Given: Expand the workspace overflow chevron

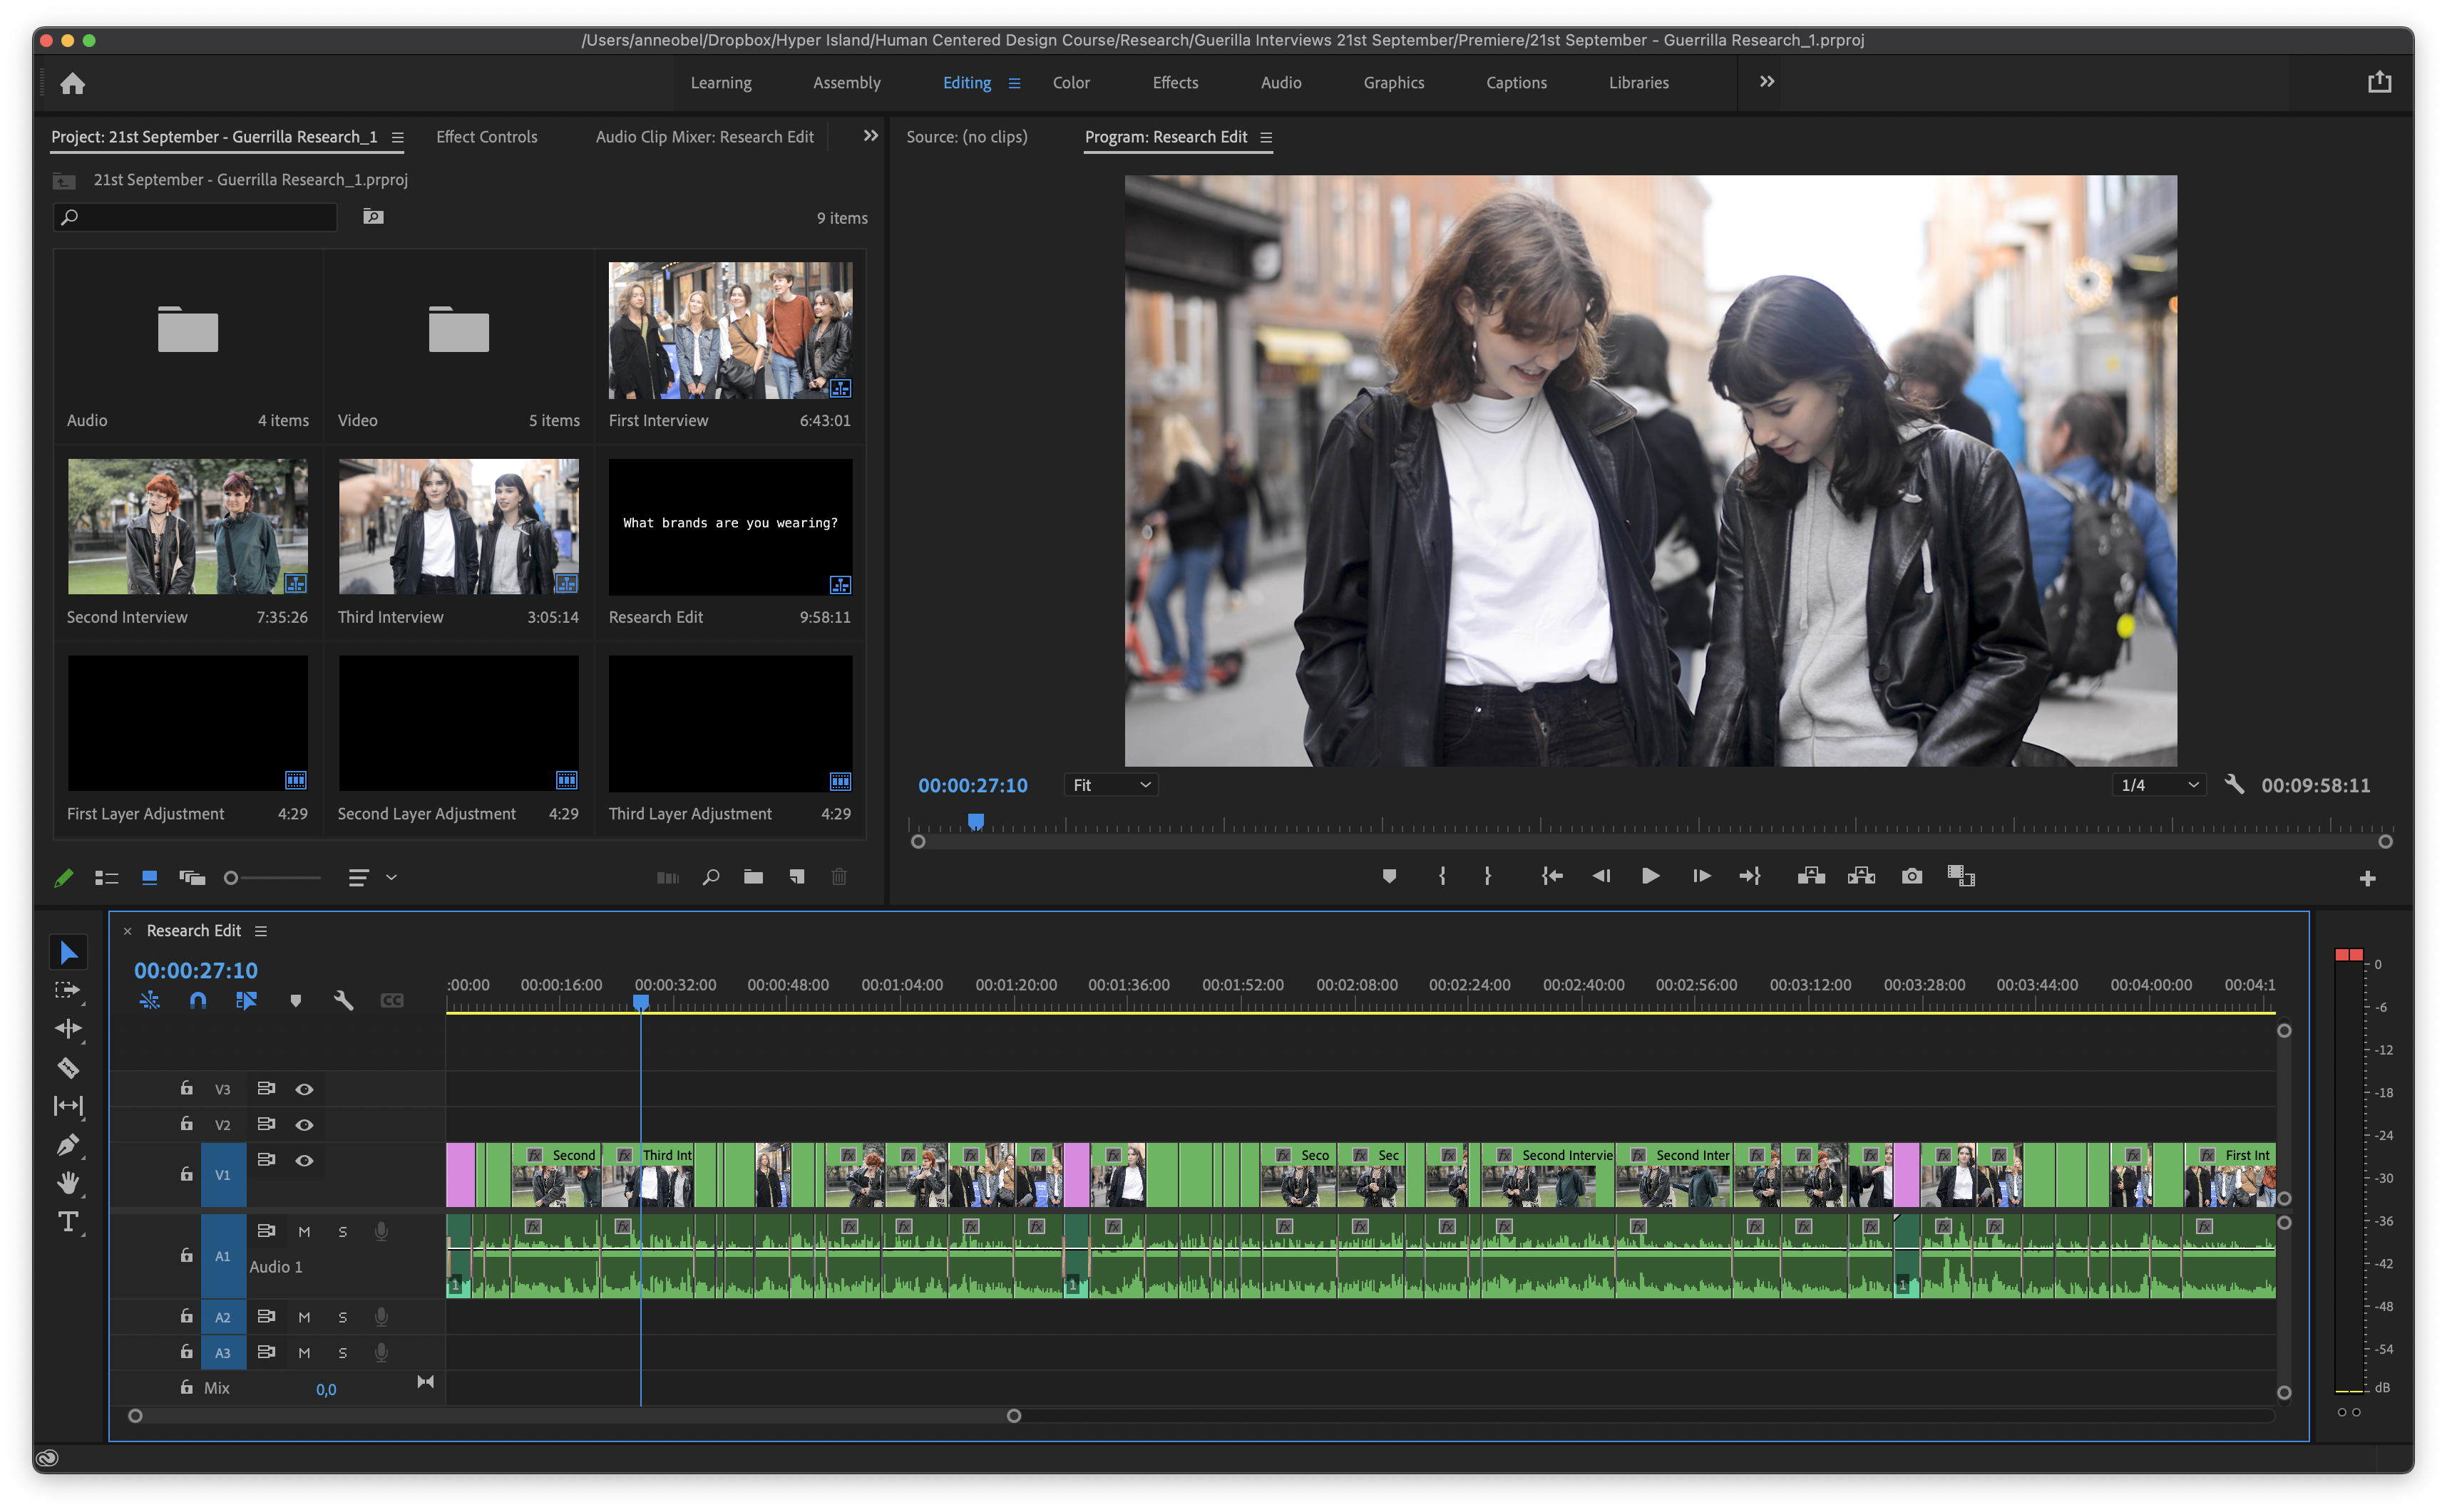Looking at the screenshot, I should pyautogui.click(x=1767, y=82).
